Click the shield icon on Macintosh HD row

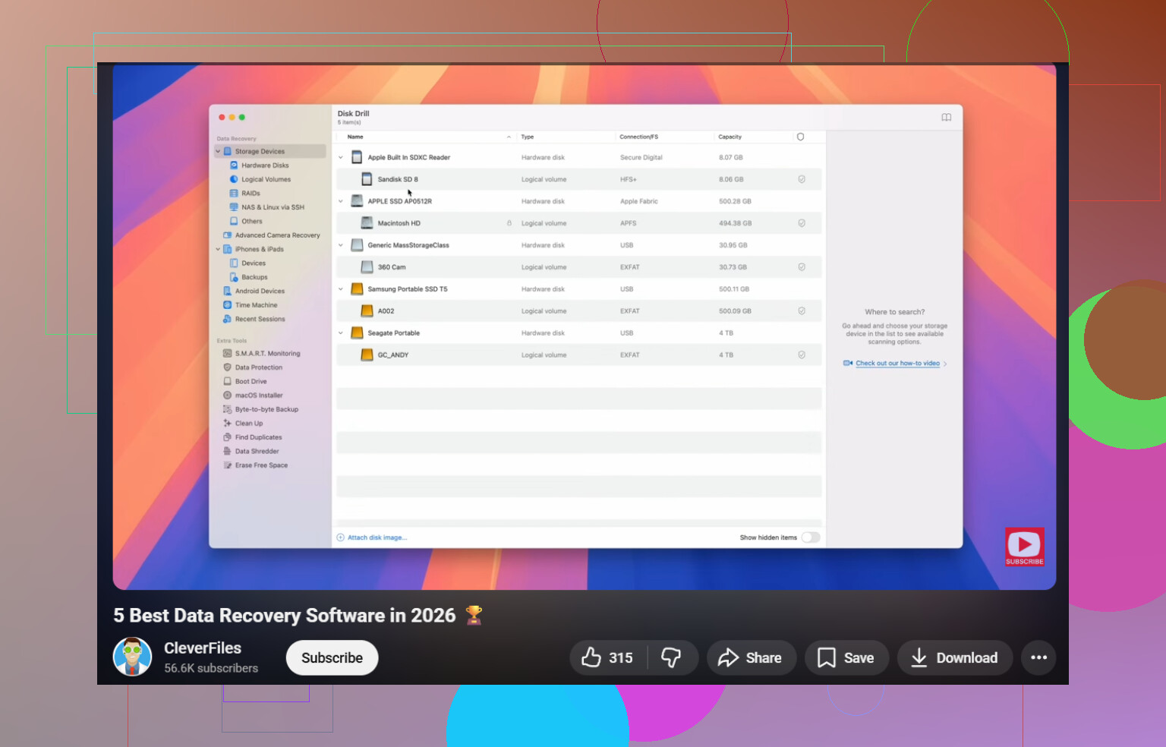pos(802,223)
